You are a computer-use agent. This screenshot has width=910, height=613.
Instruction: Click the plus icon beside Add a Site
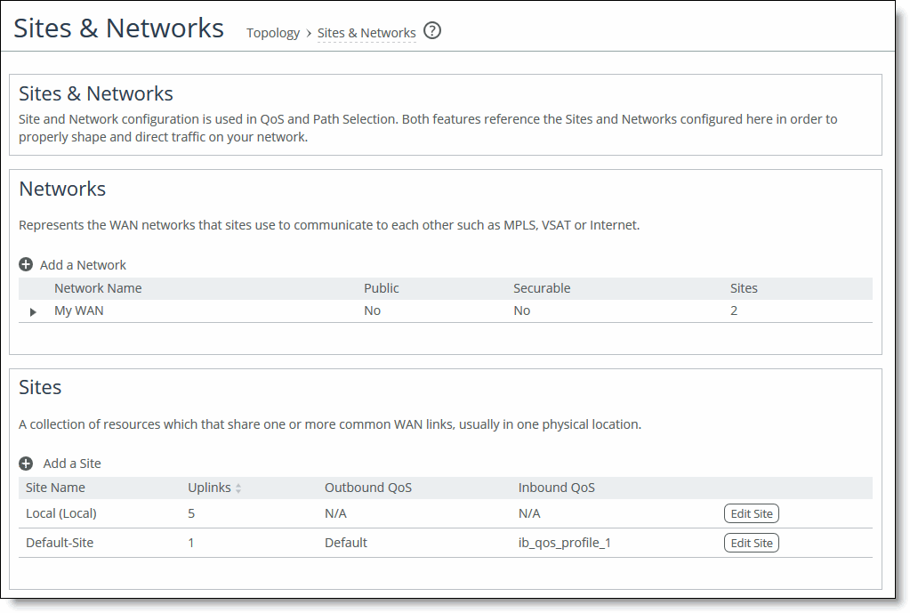point(26,464)
